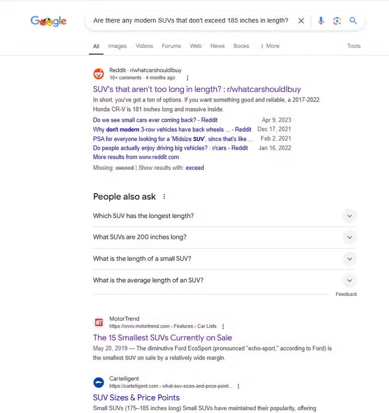This screenshot has width=389, height=413.
Task: Click the Reddit favicon of first result
Action: click(x=99, y=74)
